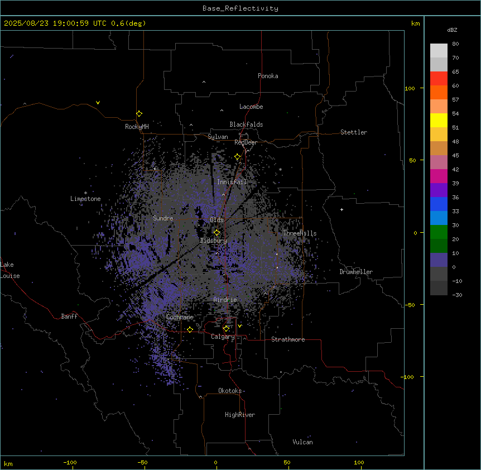Click the yellow V marker northwest of RockyMH
Image resolution: width=481 pixels, height=470 pixels.
(x=98, y=103)
